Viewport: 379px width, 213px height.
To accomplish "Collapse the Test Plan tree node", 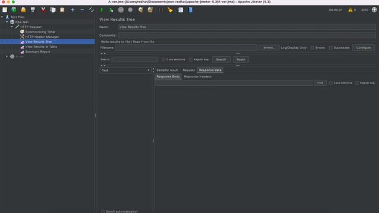I will click(2, 17).
